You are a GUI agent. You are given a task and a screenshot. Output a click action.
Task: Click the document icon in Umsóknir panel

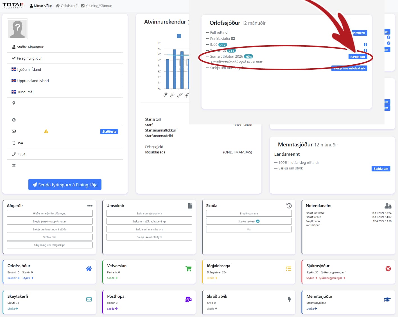pos(190,206)
